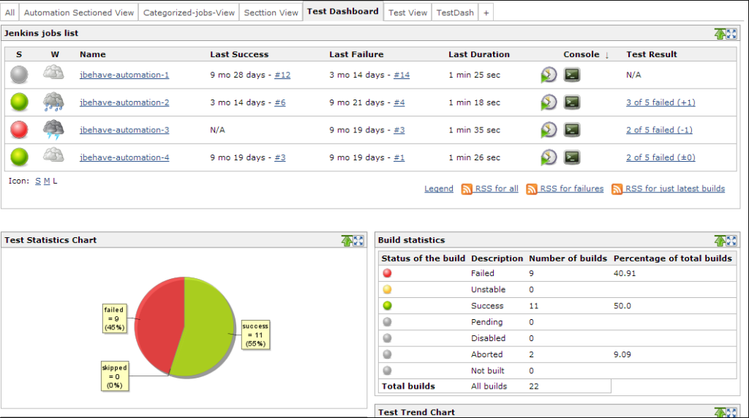Click grey status ball of jbehave-automation-1
This screenshot has height=418, width=749.
[19, 75]
